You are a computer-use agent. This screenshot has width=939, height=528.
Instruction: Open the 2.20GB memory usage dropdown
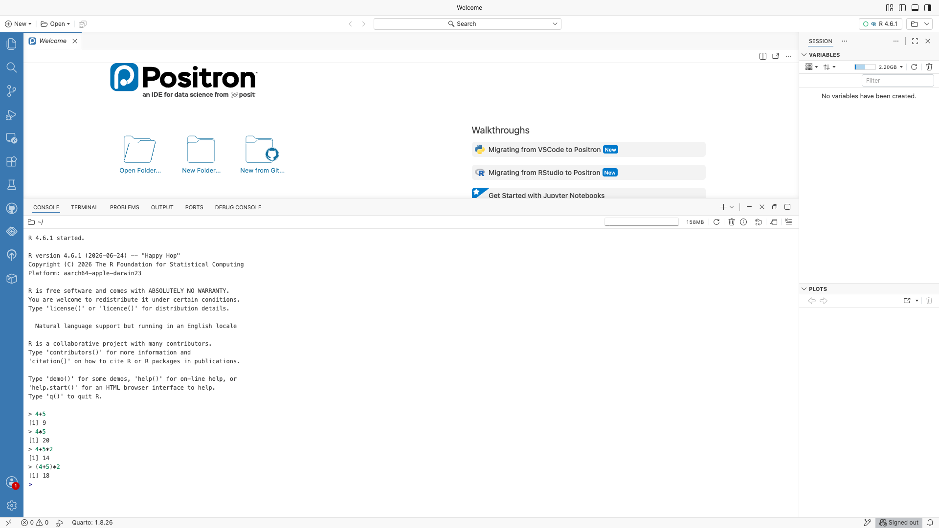[x=891, y=67]
